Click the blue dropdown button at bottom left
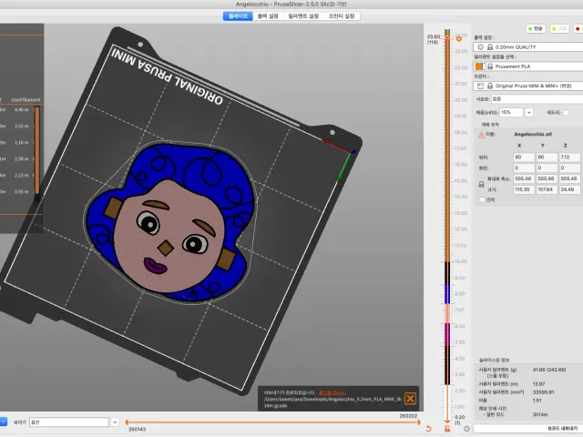The width and height of the screenshot is (583, 437). (3, 422)
